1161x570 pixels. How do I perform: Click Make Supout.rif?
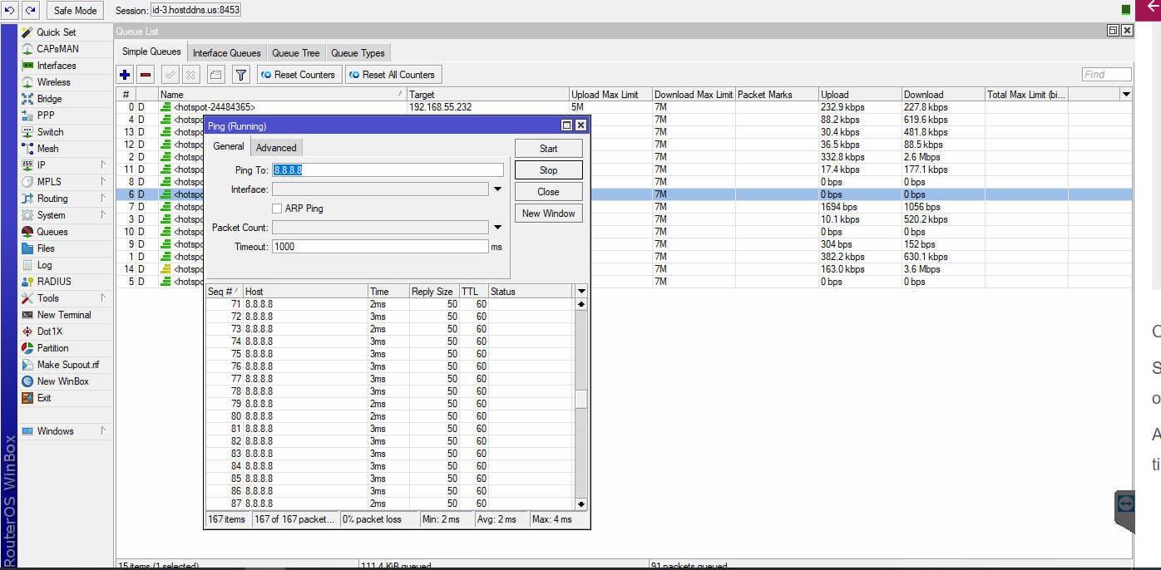pyautogui.click(x=67, y=365)
